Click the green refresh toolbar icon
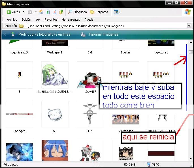This screenshot has height=168, width=194. click(x=48, y=12)
